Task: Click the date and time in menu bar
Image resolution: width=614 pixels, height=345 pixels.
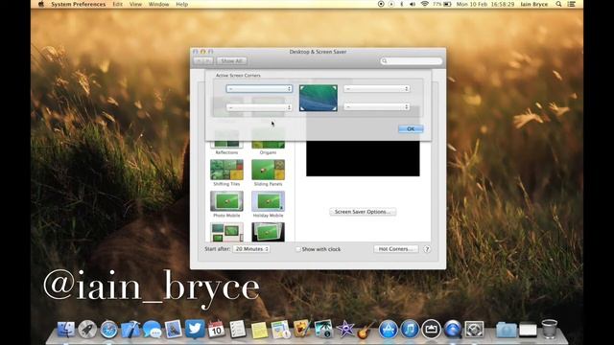Action: pos(485,4)
